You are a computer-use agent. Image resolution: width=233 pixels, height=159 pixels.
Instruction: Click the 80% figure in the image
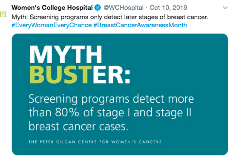[x=67, y=113]
